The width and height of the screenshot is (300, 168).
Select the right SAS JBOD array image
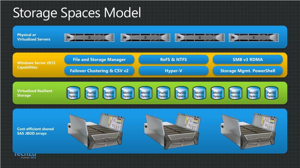(x=249, y=131)
